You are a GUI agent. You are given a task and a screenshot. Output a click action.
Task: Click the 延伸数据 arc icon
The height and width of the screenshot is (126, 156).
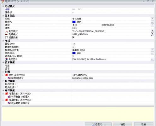(7, 37)
